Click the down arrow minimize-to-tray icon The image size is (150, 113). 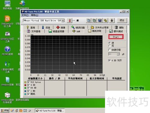[x=112, y=20]
